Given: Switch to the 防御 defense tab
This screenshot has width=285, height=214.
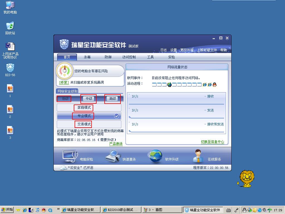Looking at the screenshot, I should pyautogui.click(x=108, y=57).
